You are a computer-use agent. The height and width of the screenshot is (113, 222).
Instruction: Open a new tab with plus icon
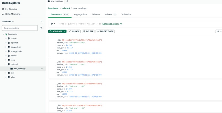coord(67,1)
